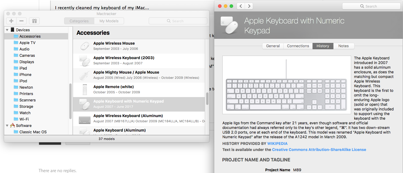Image resolution: width=403 pixels, height=173 pixels.
Task: Select Apple Remote (white) row
Action: coord(139,90)
